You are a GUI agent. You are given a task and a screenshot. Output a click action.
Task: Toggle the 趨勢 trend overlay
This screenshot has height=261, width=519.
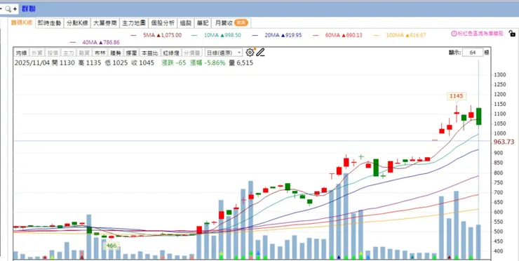(x=116, y=53)
